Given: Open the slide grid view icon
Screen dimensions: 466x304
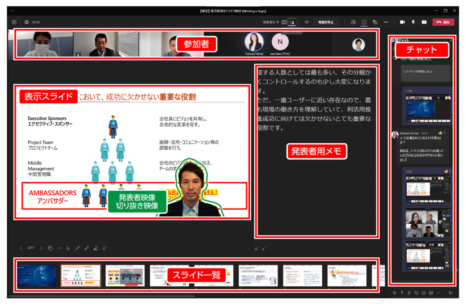Looking at the screenshot, I should coord(50,248).
